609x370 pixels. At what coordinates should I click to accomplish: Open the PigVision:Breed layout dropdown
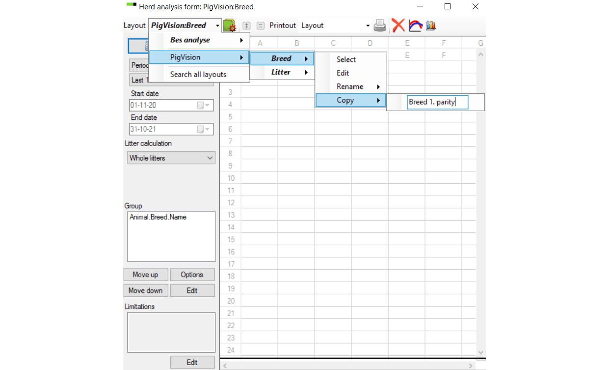tap(185, 26)
